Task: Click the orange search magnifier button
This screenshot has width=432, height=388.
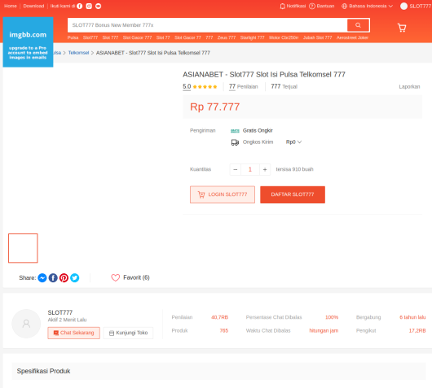Action: click(x=358, y=25)
